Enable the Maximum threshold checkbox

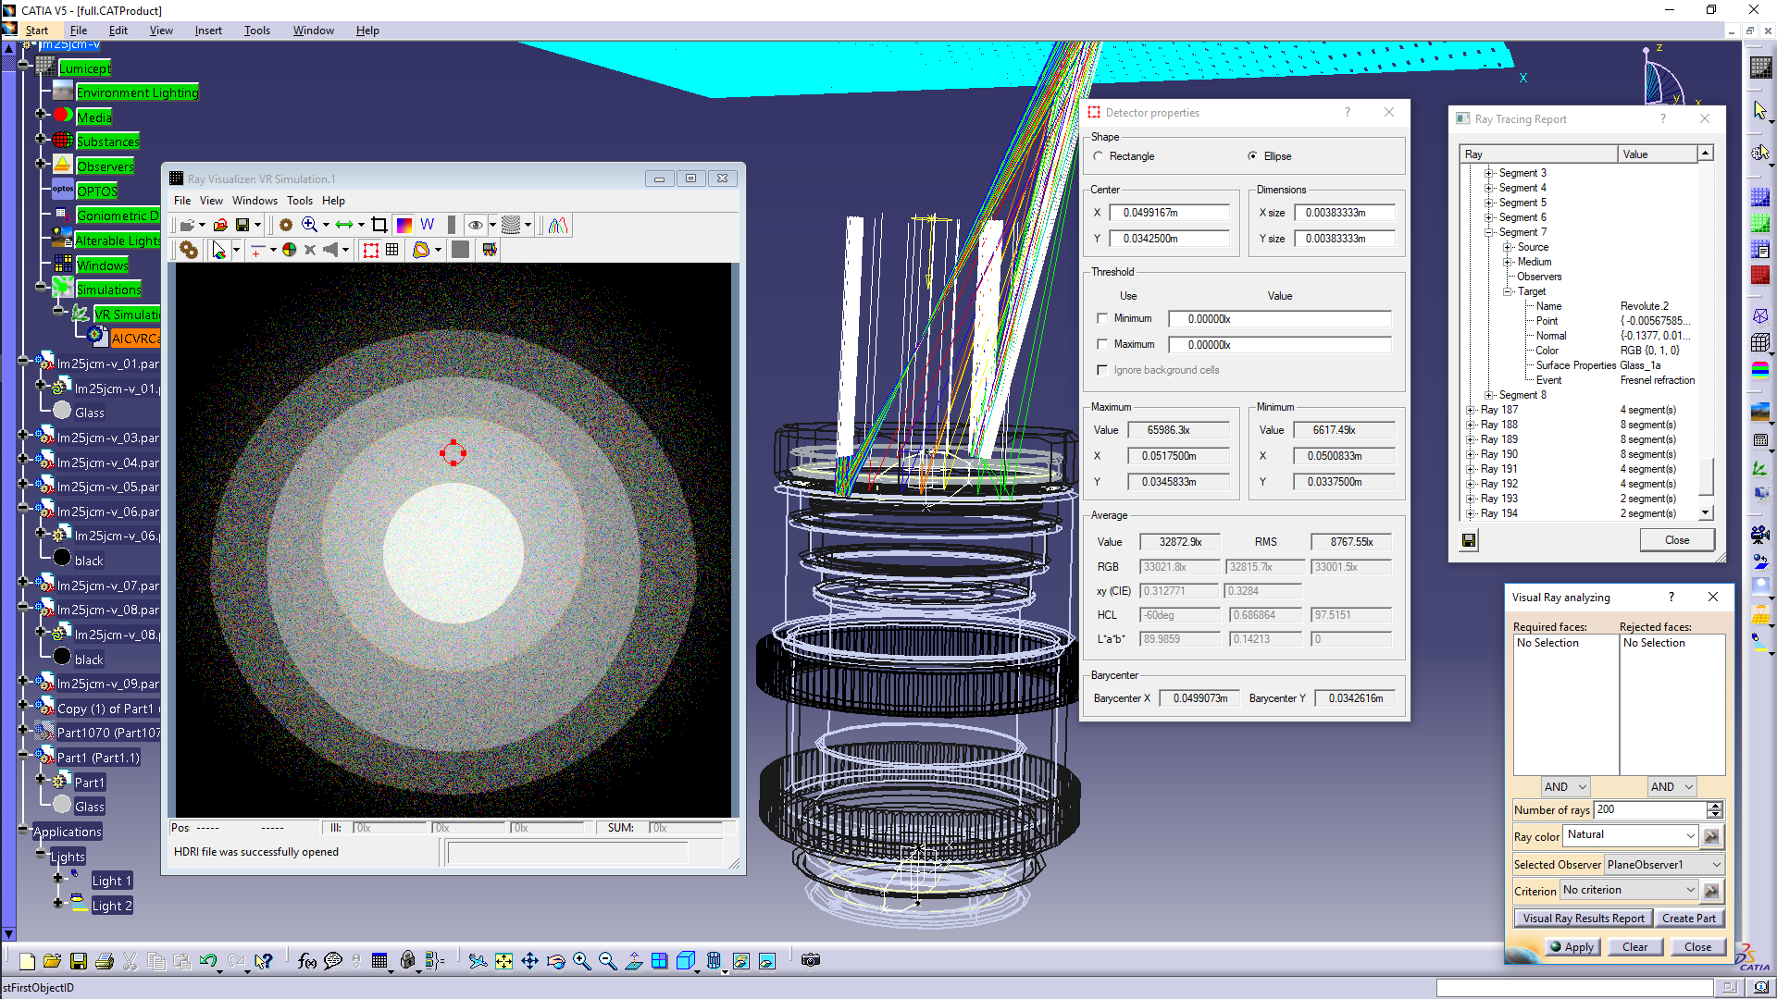[x=1101, y=344]
